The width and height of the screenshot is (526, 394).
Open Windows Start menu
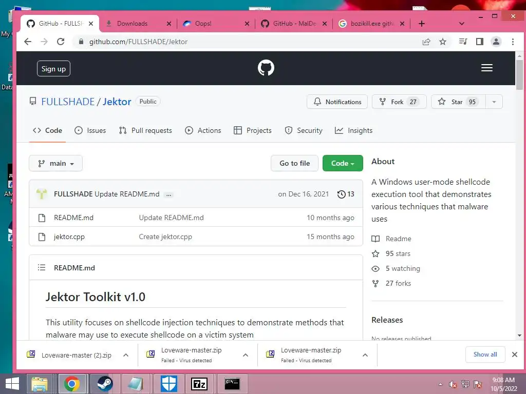click(12, 384)
